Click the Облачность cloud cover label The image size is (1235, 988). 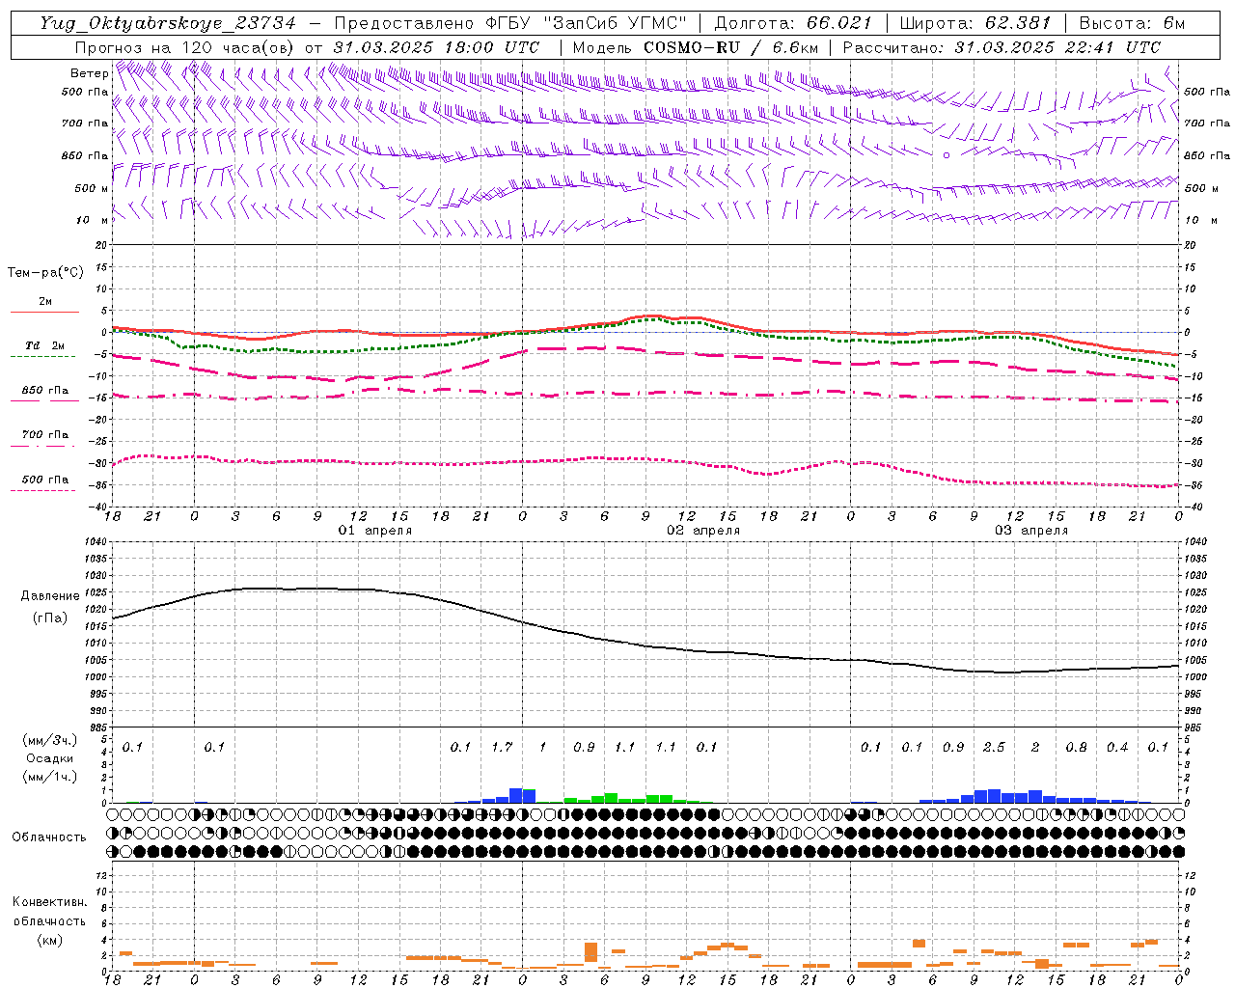(x=49, y=837)
